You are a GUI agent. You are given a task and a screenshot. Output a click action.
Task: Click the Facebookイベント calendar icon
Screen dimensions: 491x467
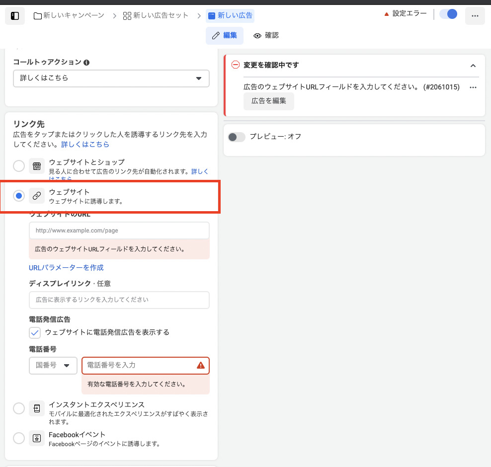[x=37, y=438]
